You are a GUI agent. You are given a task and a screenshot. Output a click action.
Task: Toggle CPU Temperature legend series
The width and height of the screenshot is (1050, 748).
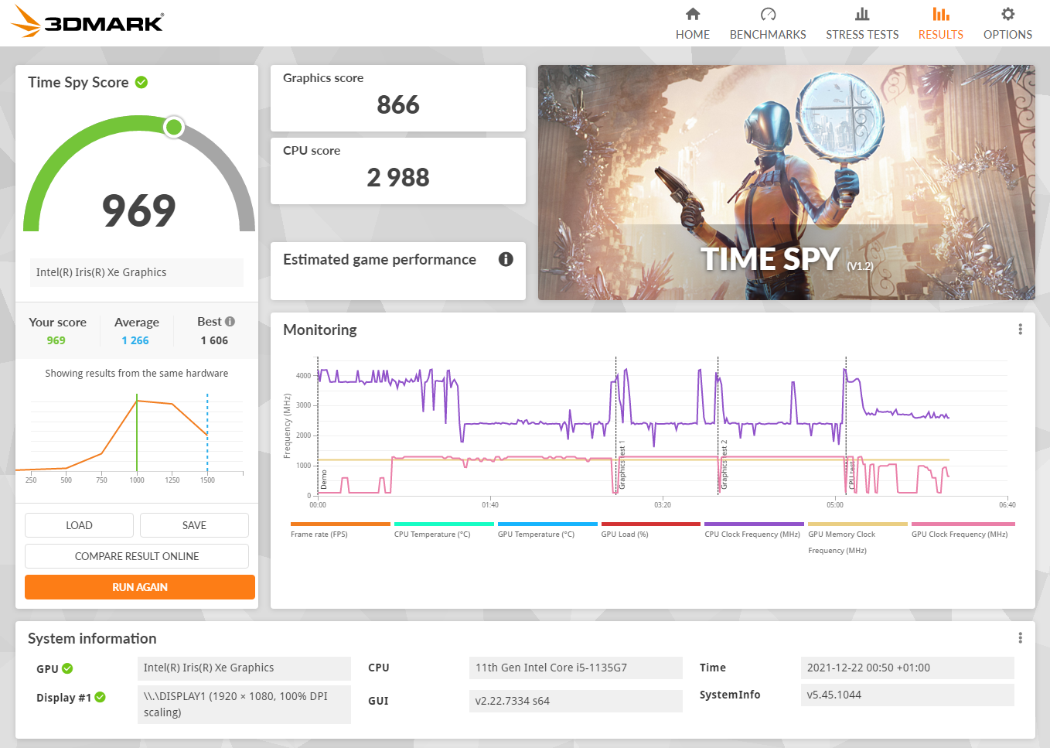point(444,530)
